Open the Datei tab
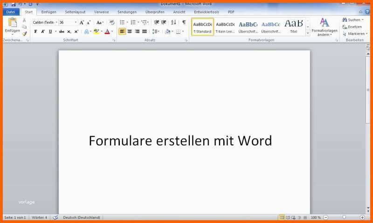The image size is (373, 223). [x=10, y=12]
